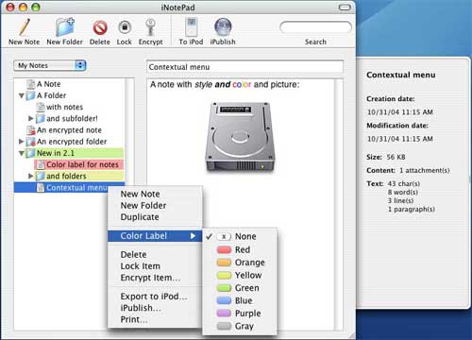Apply the Red color label
472x340 pixels.
(x=240, y=249)
